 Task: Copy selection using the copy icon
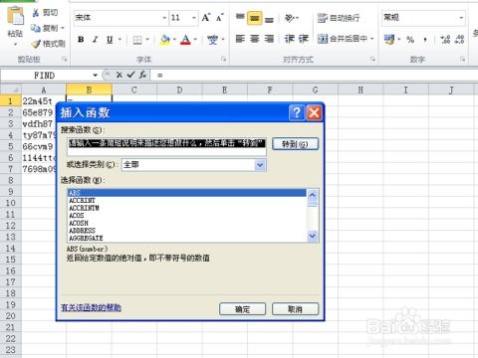coord(36,28)
